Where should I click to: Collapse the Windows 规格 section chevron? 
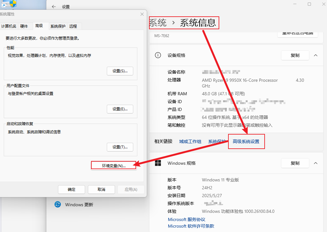tap(316, 163)
